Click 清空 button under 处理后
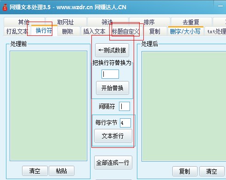Screen dimensions: 226x180 (x=212, y=171)
